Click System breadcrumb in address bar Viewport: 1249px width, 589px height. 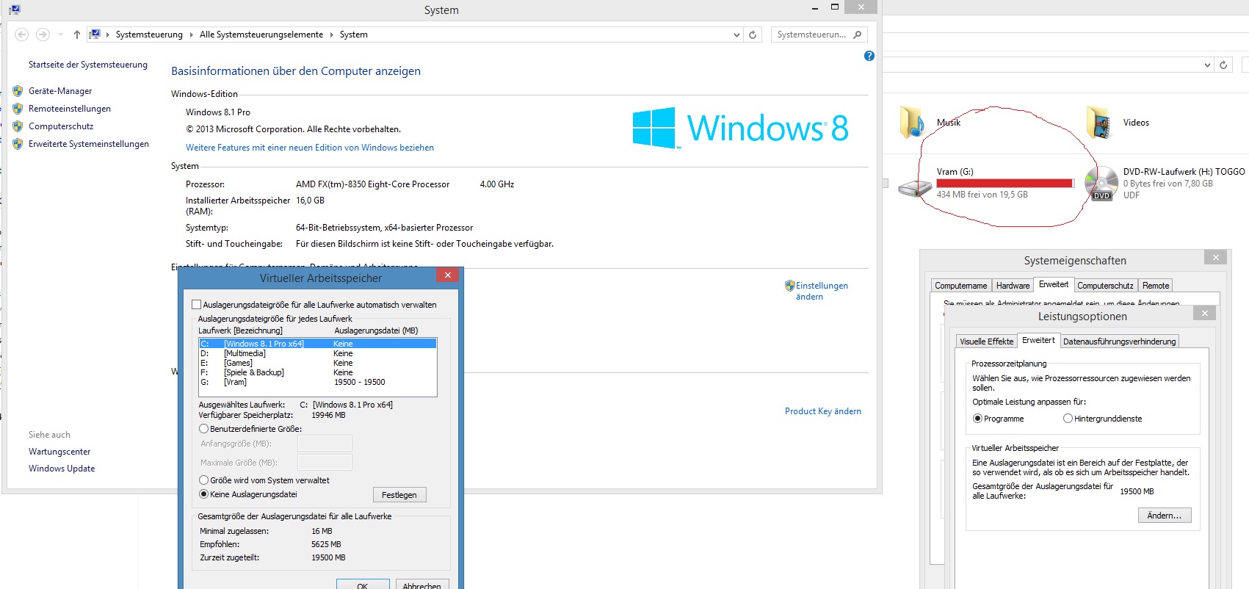click(x=353, y=35)
